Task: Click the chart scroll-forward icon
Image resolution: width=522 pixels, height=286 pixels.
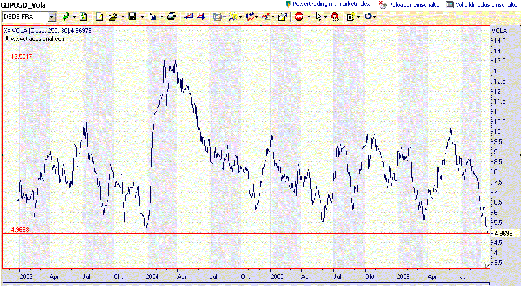Action: click(201, 17)
